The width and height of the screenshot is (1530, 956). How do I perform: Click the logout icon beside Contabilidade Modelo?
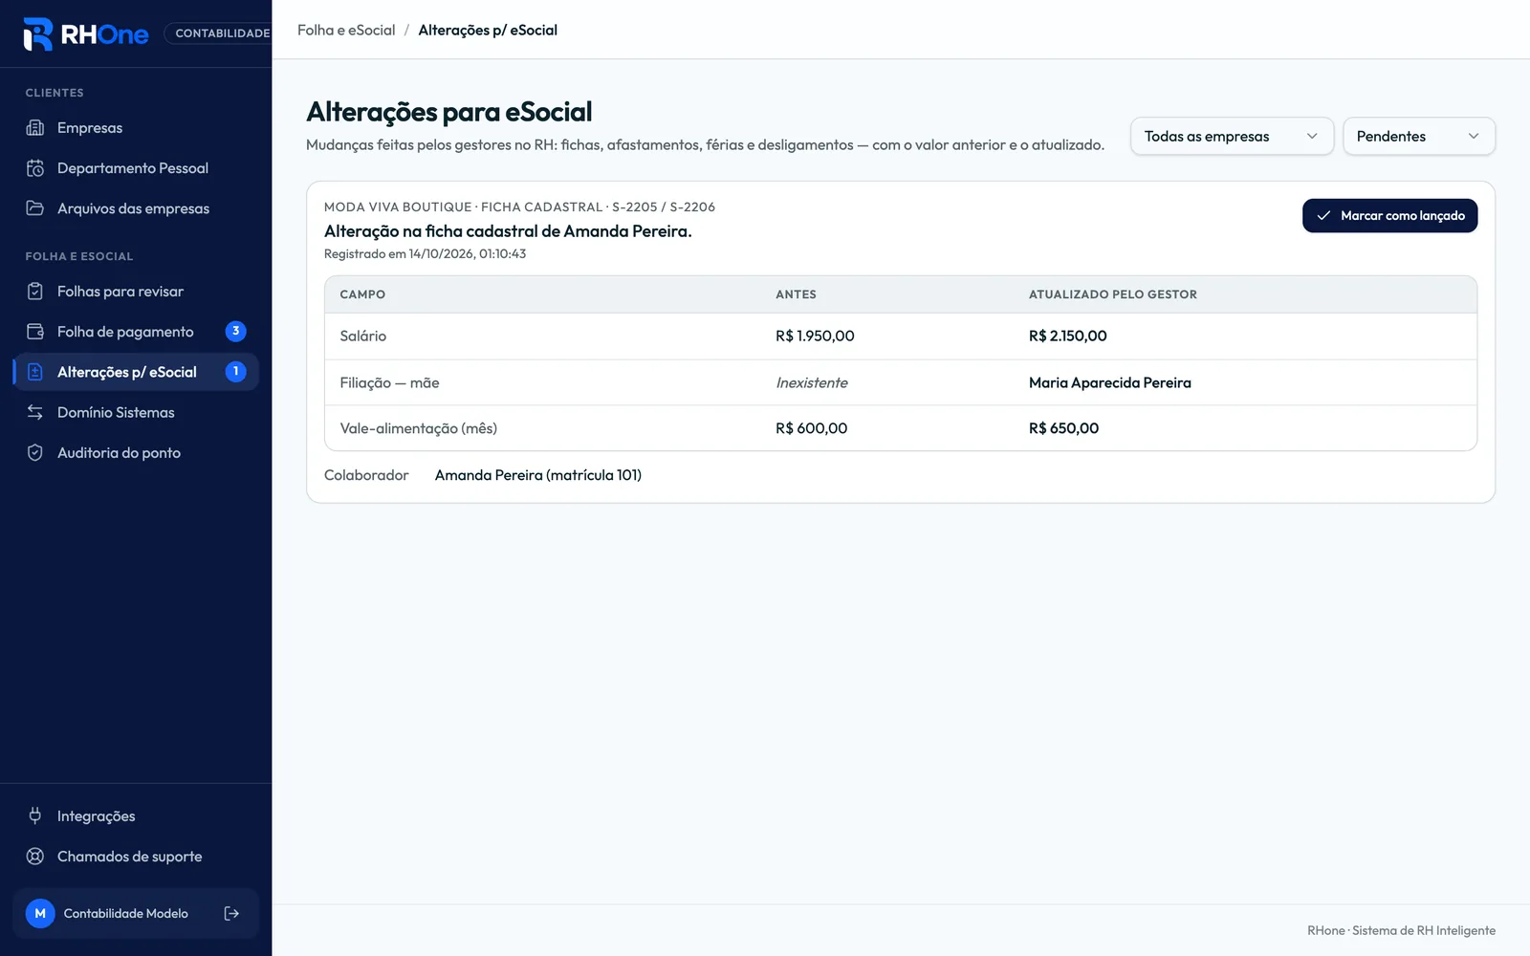[231, 914]
